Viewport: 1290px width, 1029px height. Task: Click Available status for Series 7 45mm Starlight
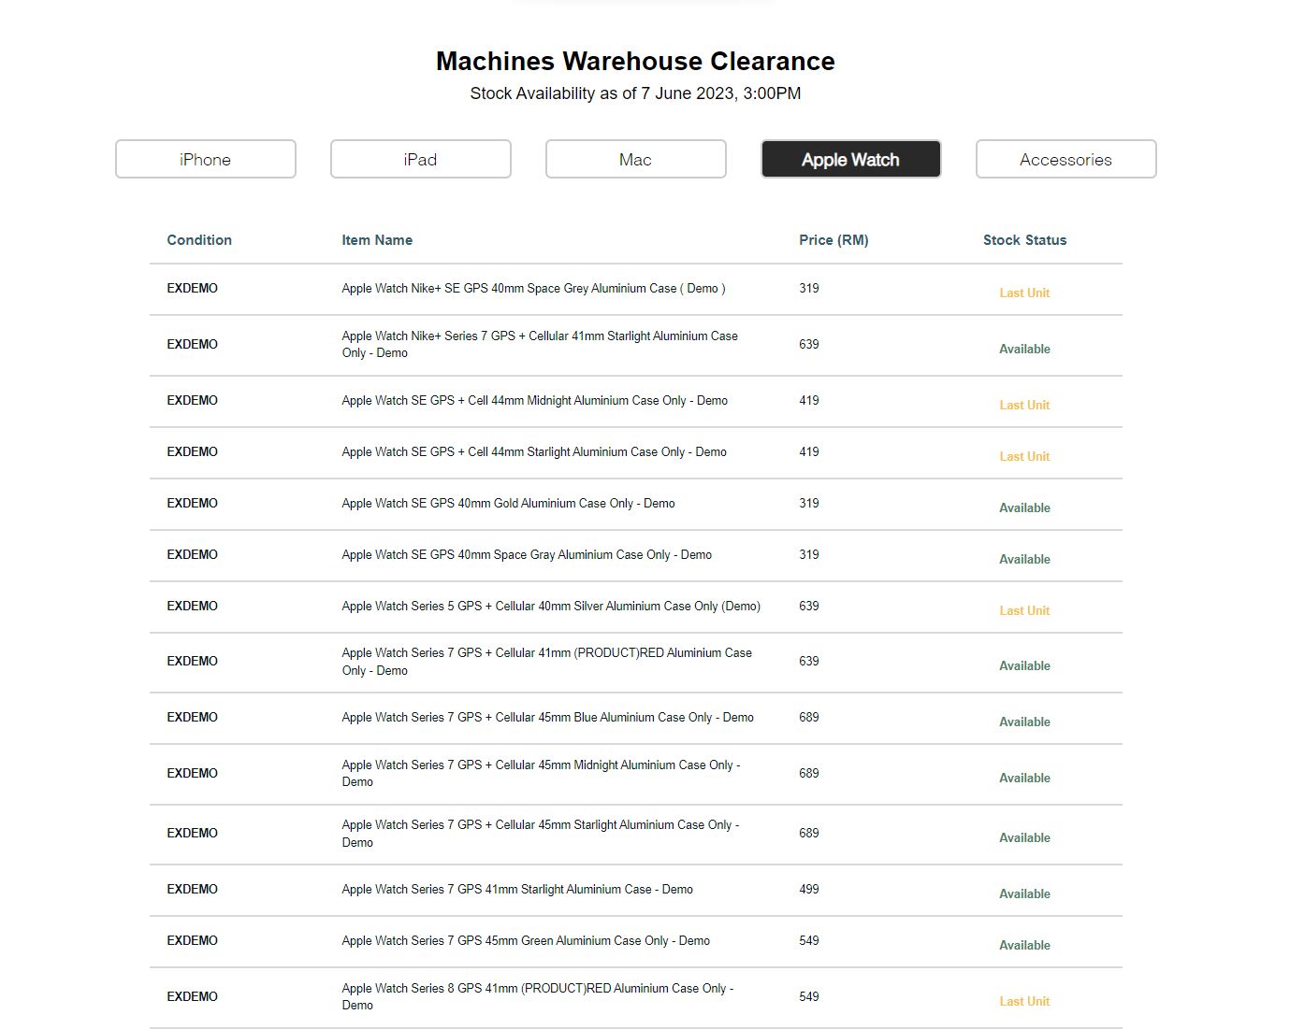point(1024,837)
